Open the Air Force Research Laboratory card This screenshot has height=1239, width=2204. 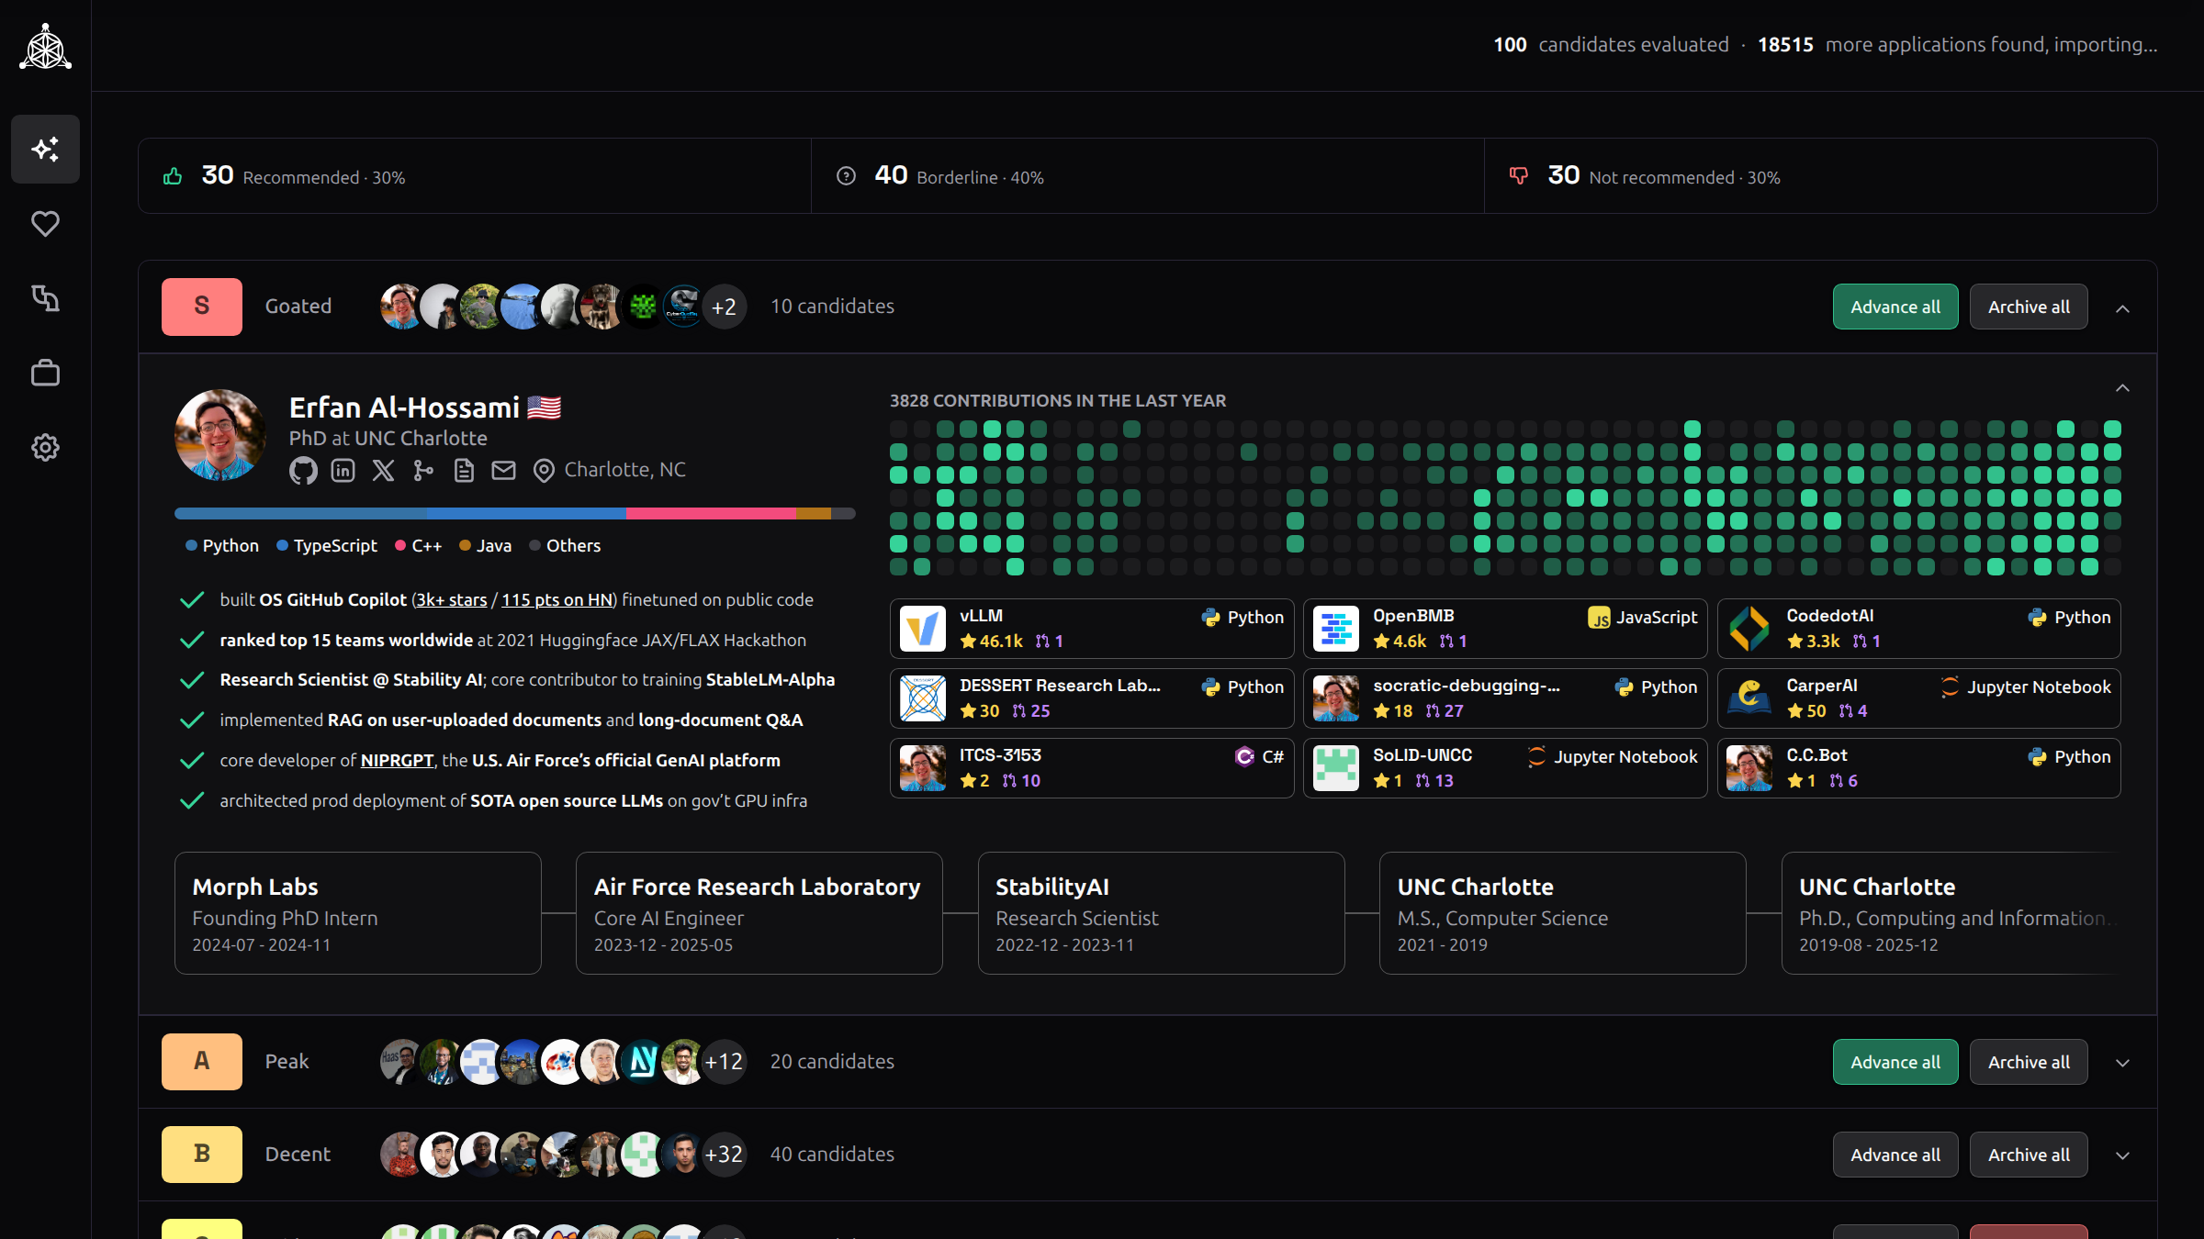coord(759,913)
